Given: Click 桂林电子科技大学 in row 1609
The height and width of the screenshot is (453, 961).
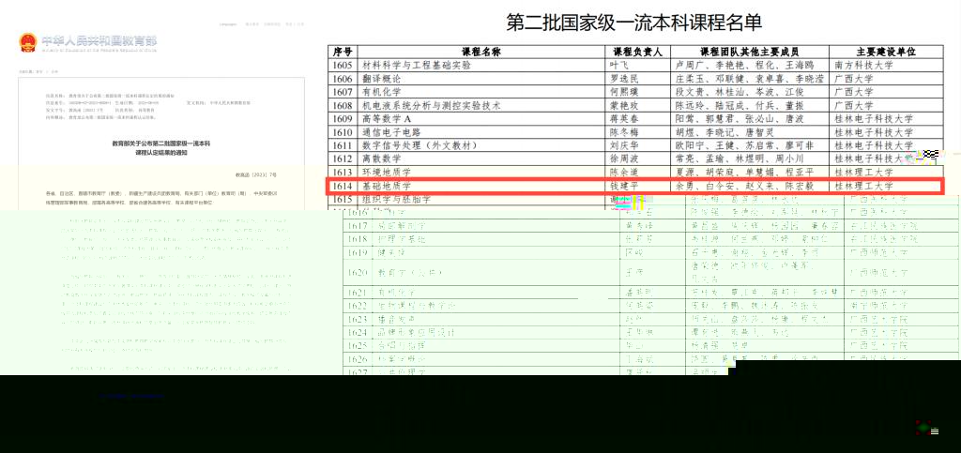Looking at the screenshot, I should click(873, 119).
